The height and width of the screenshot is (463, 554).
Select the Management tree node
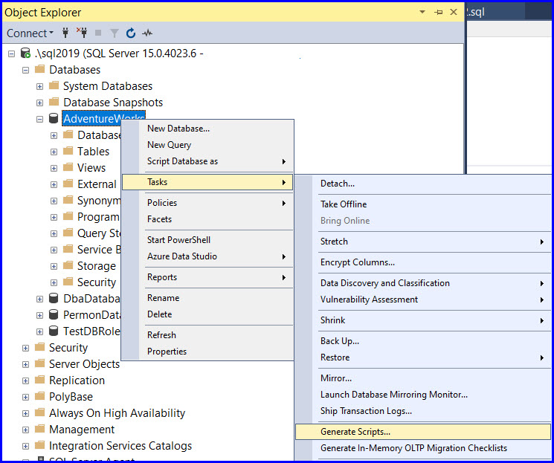point(82,430)
